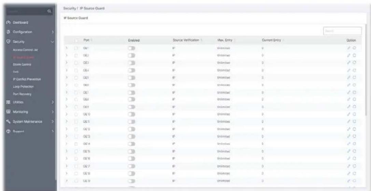Click the Security breadcrumb link
The width and height of the screenshot is (371, 191).
(x=69, y=9)
